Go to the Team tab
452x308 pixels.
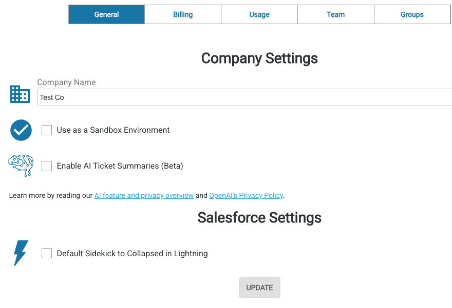(x=336, y=14)
